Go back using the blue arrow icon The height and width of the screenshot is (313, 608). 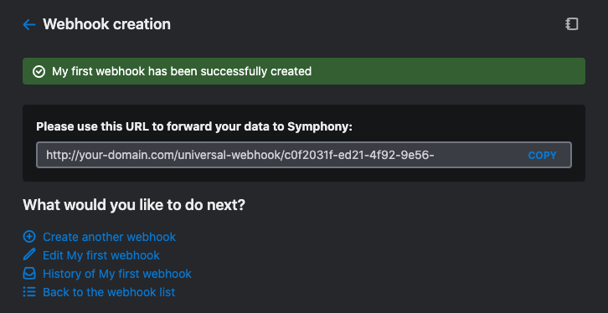click(29, 25)
